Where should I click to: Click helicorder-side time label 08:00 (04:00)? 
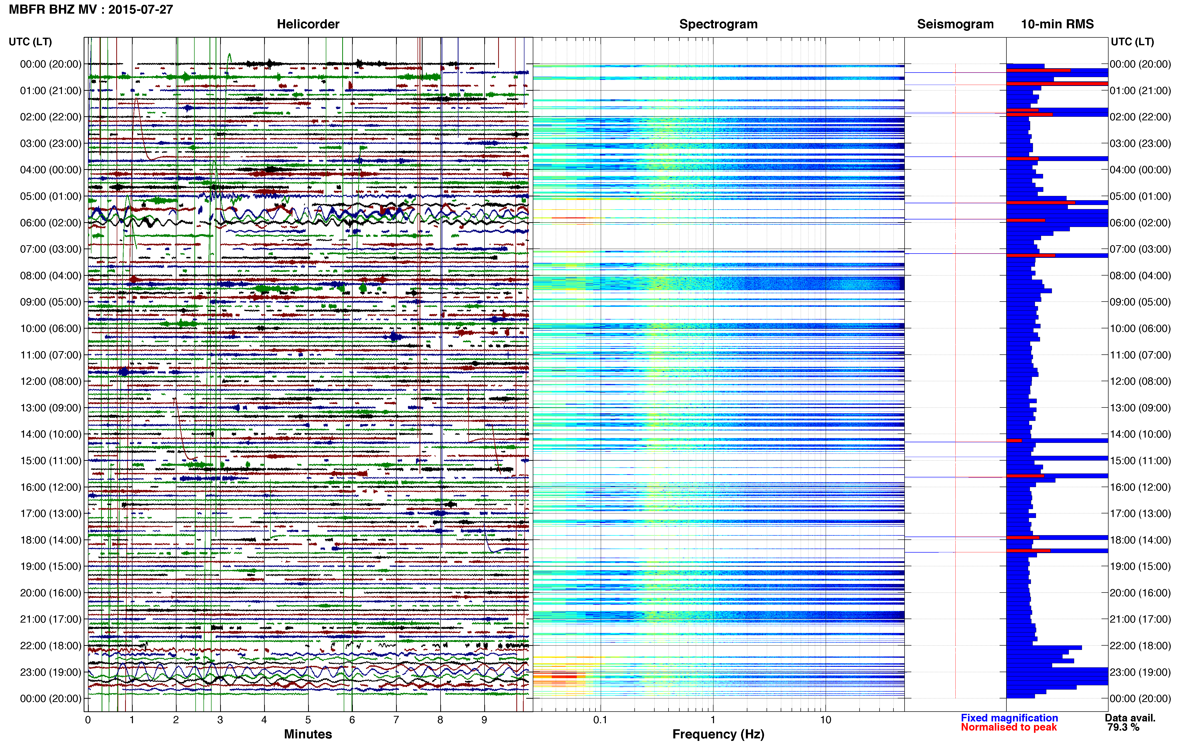click(51, 276)
